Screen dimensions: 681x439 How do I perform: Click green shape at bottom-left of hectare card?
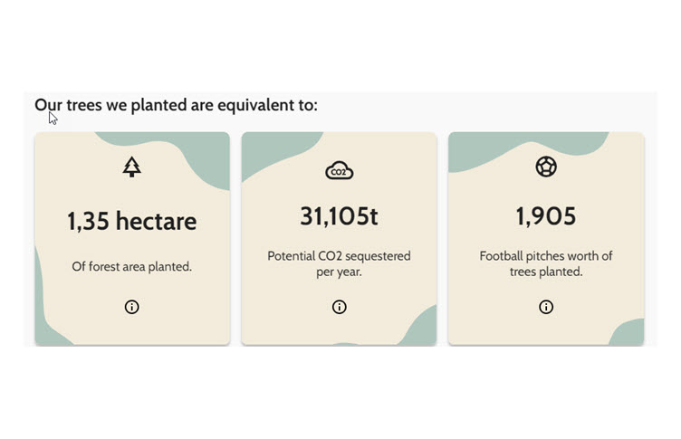(45, 312)
